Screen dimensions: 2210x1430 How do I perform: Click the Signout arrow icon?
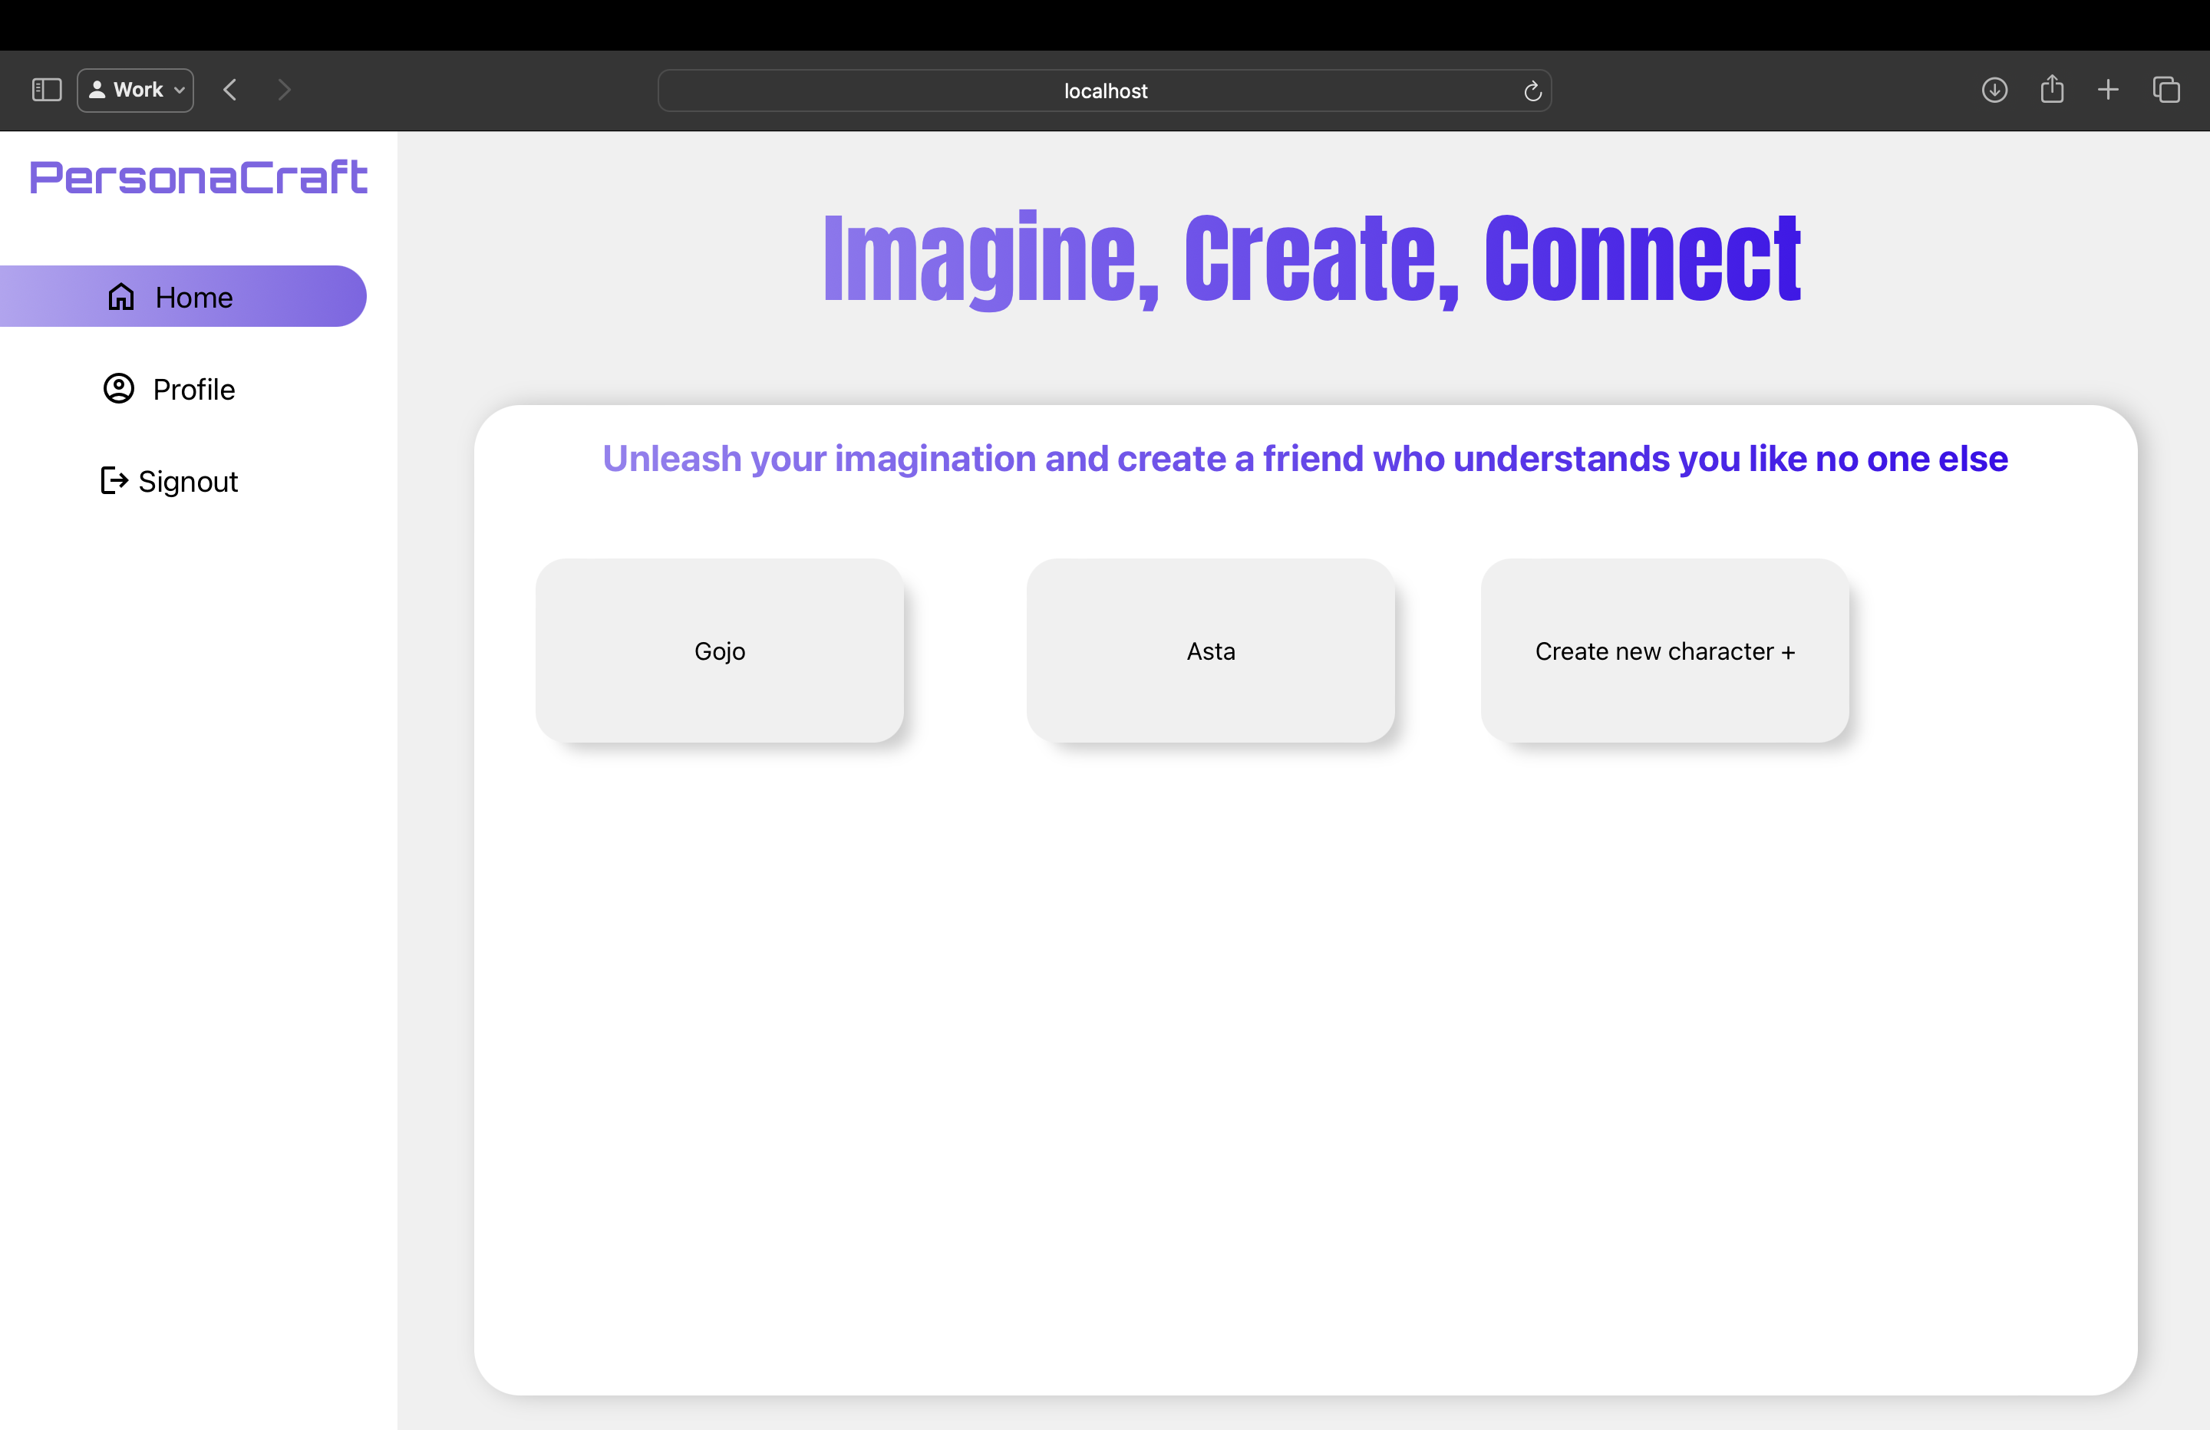tap(114, 480)
